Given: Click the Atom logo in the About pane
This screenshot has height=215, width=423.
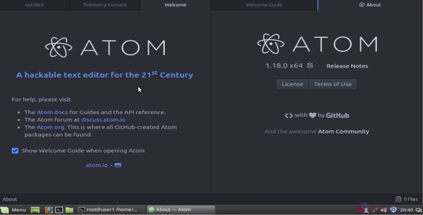Looking at the screenshot, I should [317, 44].
